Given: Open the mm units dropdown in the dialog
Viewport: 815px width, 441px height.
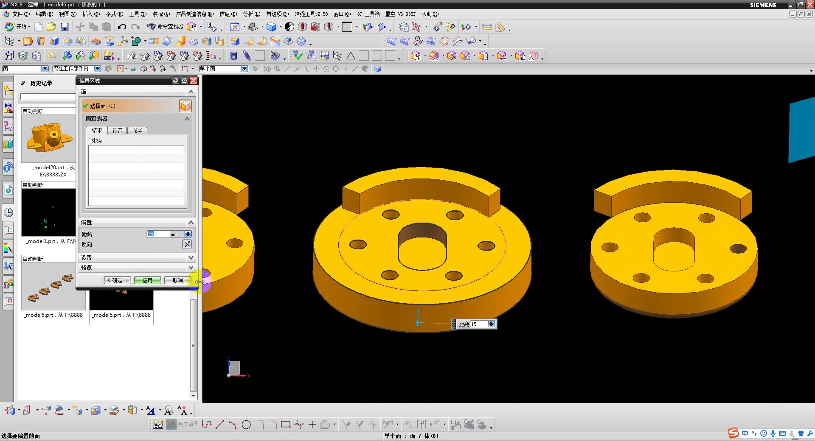Looking at the screenshot, I should coord(188,234).
